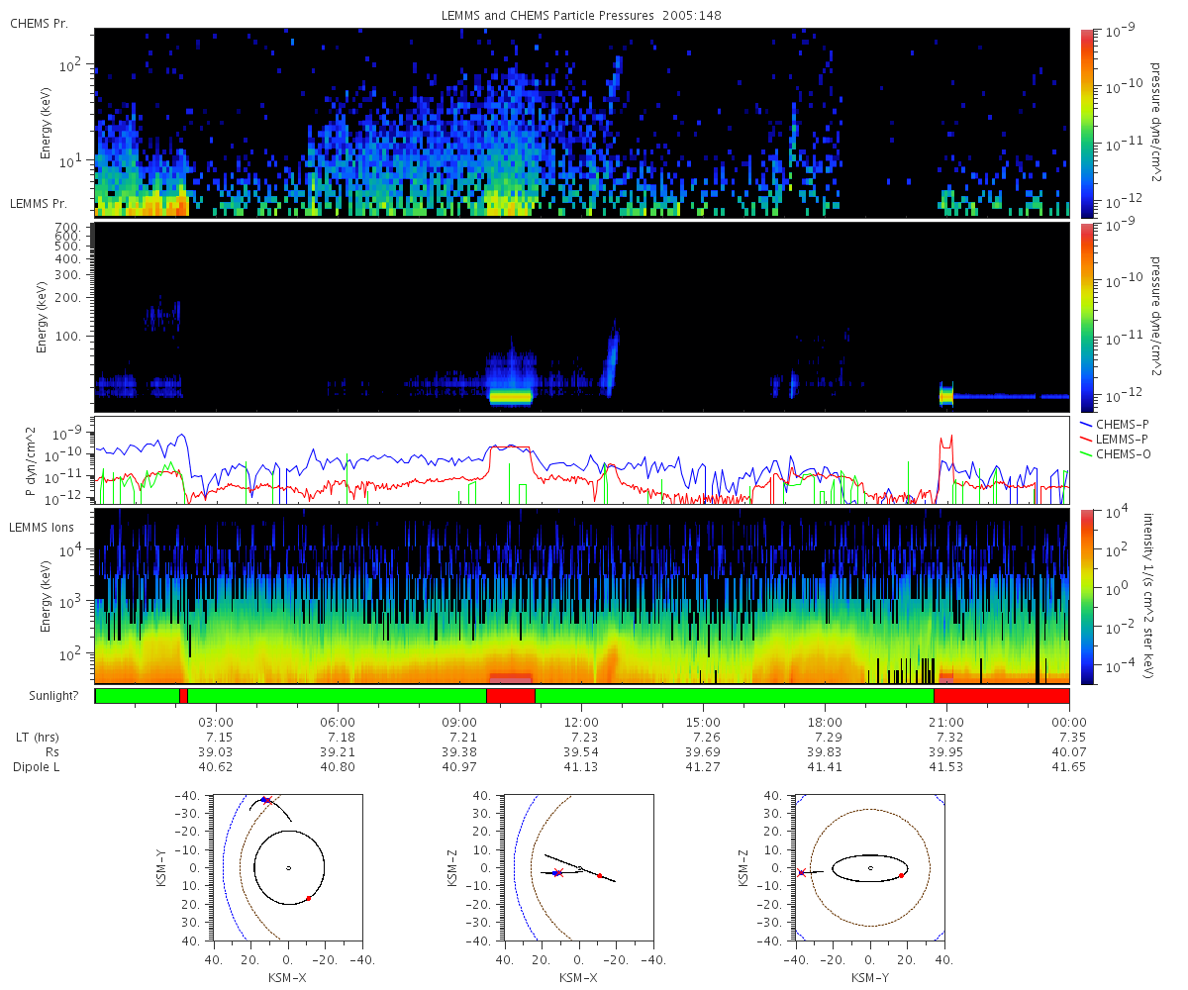Click the 18:00 time tick label
This screenshot has height=990, width=1188.
[x=826, y=722]
